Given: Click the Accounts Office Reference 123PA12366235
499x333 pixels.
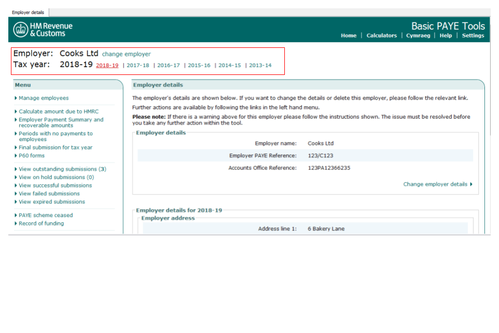Looking at the screenshot, I should 329,168.
